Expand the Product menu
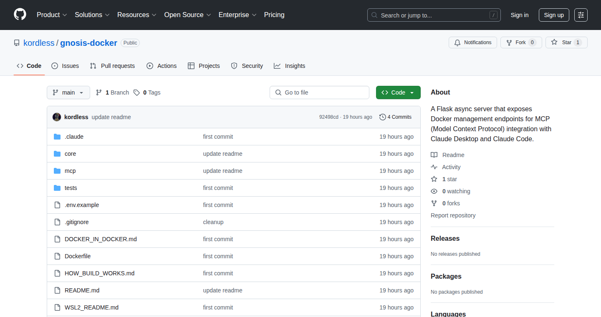 click(x=52, y=15)
